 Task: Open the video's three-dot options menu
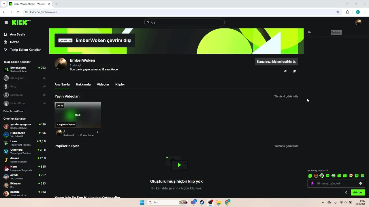[97, 132]
